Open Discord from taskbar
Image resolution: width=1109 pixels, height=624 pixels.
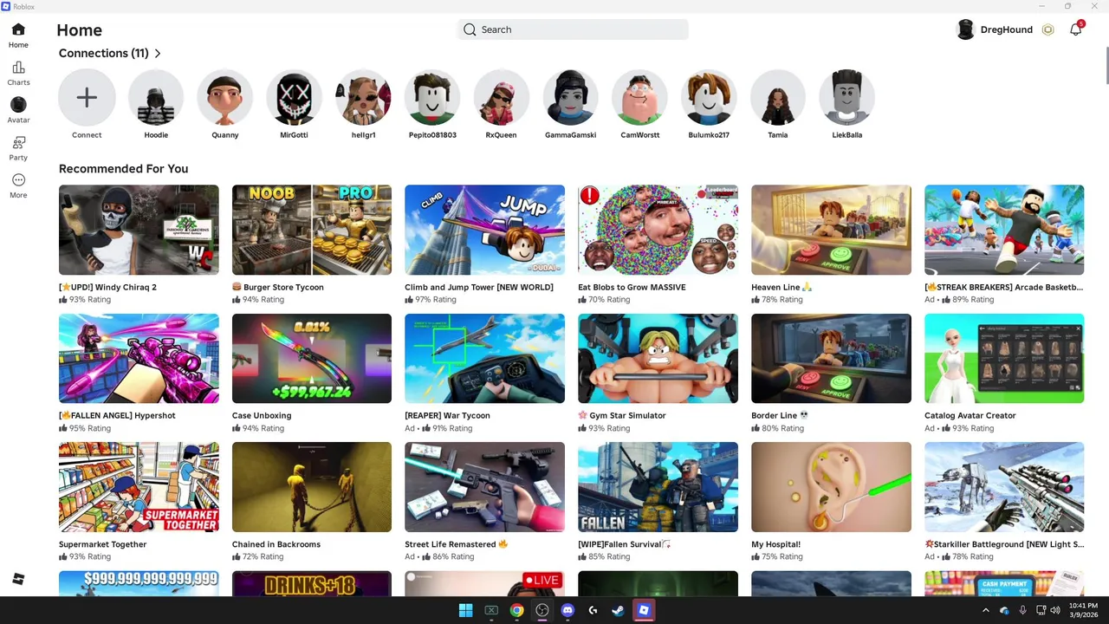click(567, 610)
